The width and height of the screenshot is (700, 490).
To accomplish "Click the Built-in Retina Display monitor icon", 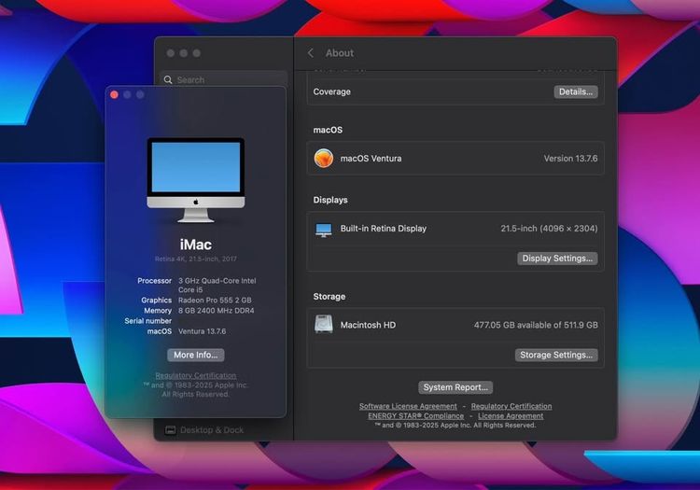I will click(324, 230).
